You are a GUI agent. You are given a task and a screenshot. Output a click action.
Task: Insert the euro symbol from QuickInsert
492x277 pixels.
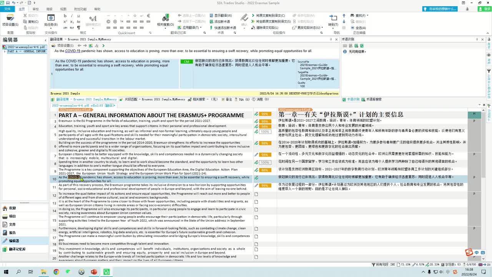(148, 16)
